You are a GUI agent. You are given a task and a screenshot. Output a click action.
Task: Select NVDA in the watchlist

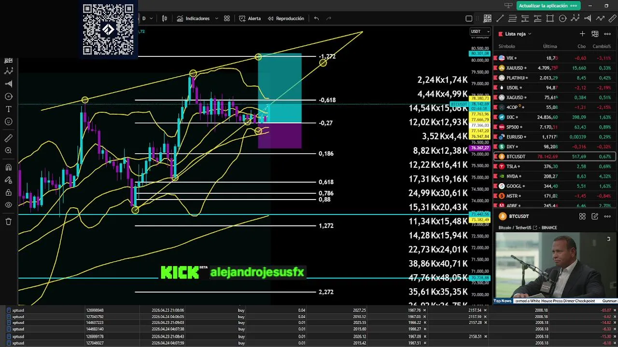point(554,176)
